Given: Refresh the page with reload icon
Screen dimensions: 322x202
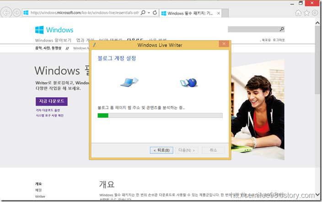Looking at the screenshot, I should (155, 13).
